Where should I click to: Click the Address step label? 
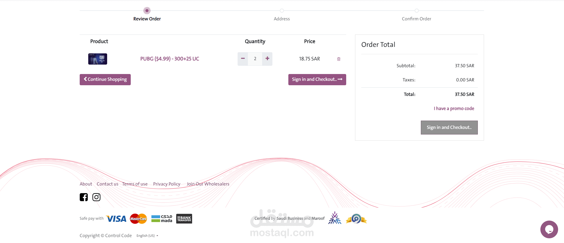pos(282,19)
